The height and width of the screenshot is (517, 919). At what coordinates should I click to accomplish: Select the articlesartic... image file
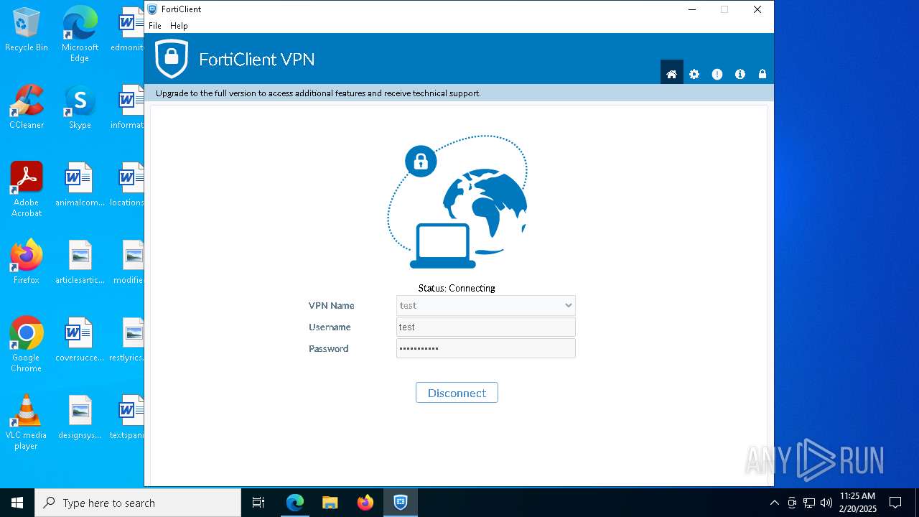coord(80,263)
